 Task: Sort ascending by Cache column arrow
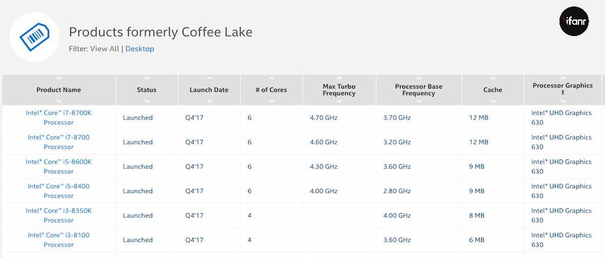click(492, 79)
